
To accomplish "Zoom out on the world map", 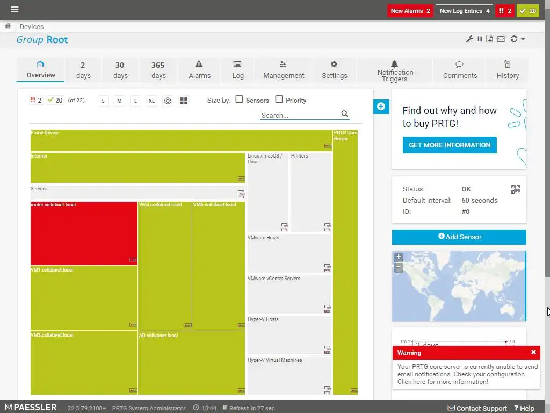I will coord(399,267).
